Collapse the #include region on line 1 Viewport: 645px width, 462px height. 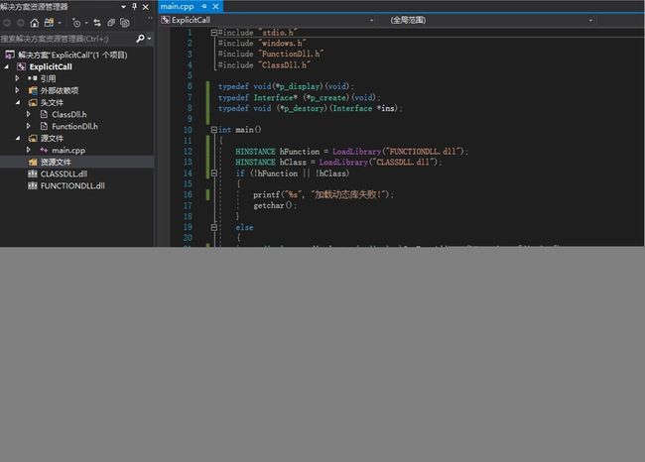(x=214, y=32)
